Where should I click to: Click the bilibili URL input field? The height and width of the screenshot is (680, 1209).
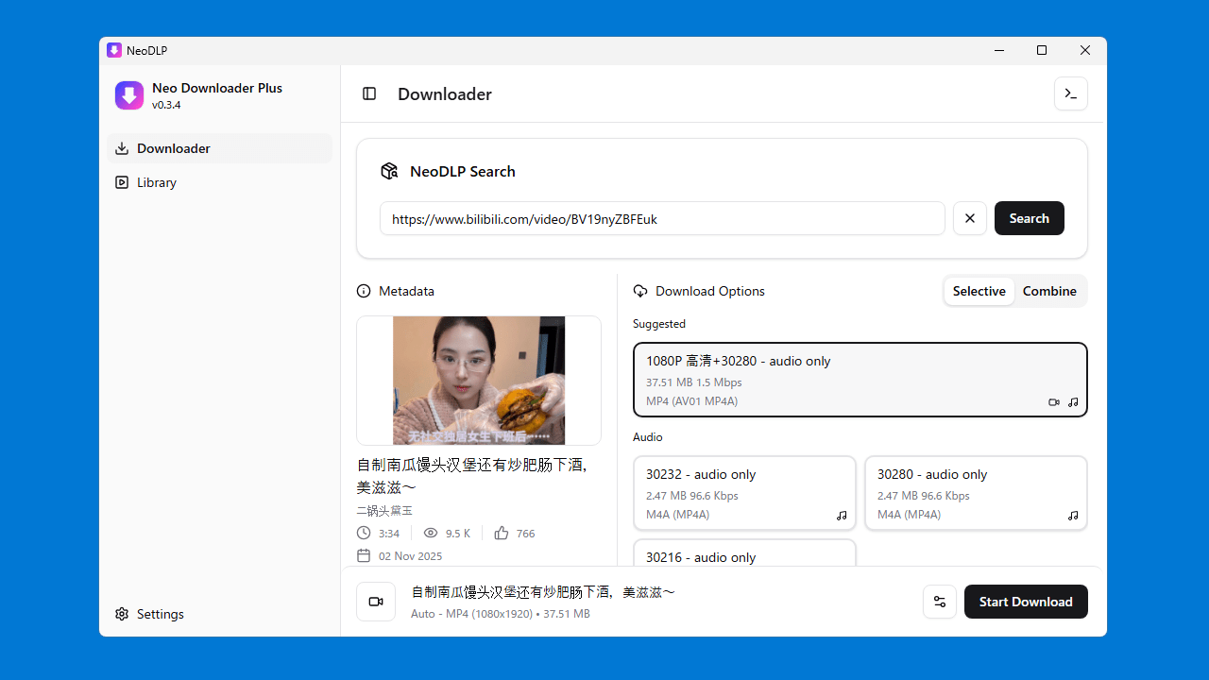pyautogui.click(x=661, y=218)
